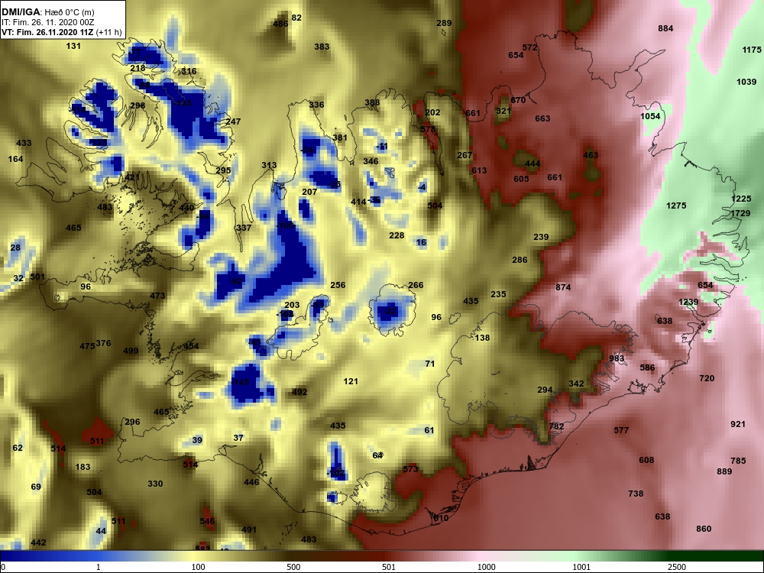Click the map value 256
Screen dimensions: 764x573
coord(338,285)
